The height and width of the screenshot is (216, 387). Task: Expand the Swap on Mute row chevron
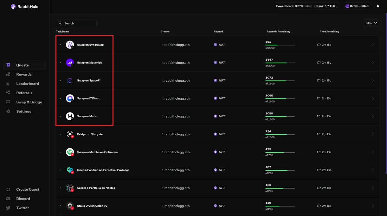pos(373,116)
